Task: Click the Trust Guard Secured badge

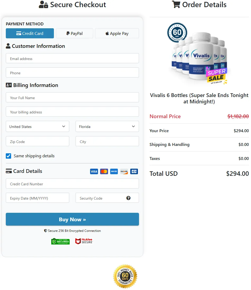Action: pos(60,241)
